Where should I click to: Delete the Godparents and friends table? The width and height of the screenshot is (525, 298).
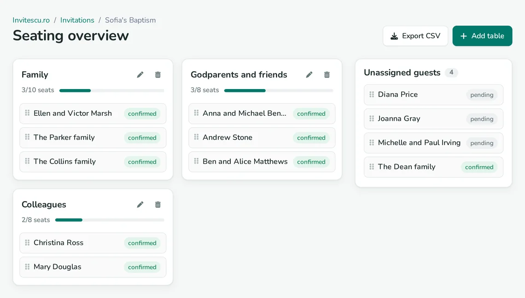327,75
